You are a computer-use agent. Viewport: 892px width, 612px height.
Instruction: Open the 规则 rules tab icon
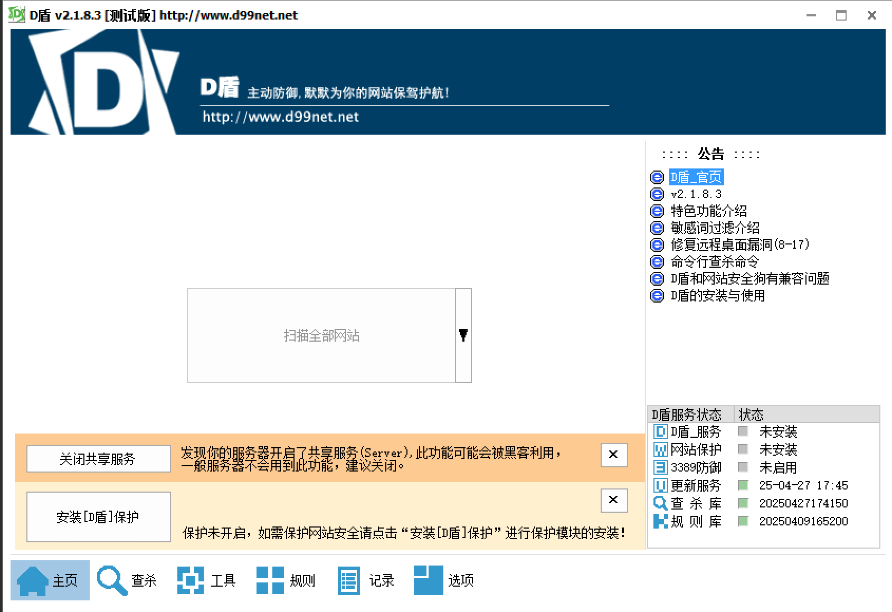(270, 580)
